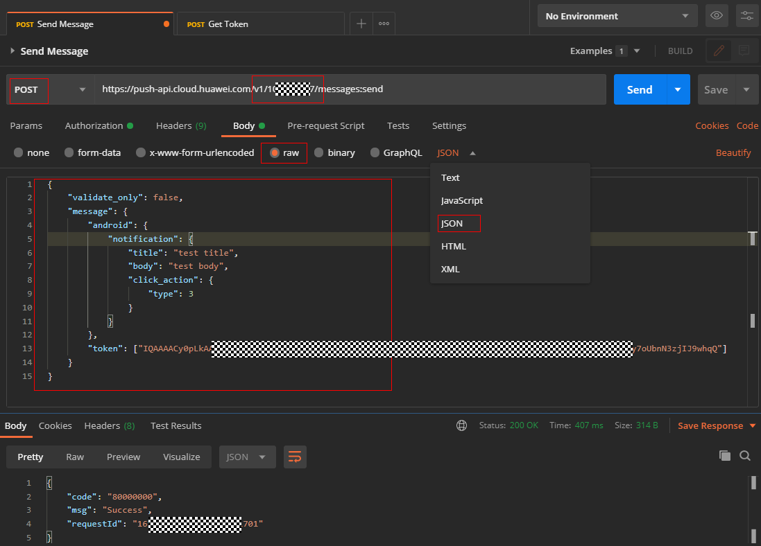Click the environment quick look eye icon
The height and width of the screenshot is (546, 761).
[716, 15]
